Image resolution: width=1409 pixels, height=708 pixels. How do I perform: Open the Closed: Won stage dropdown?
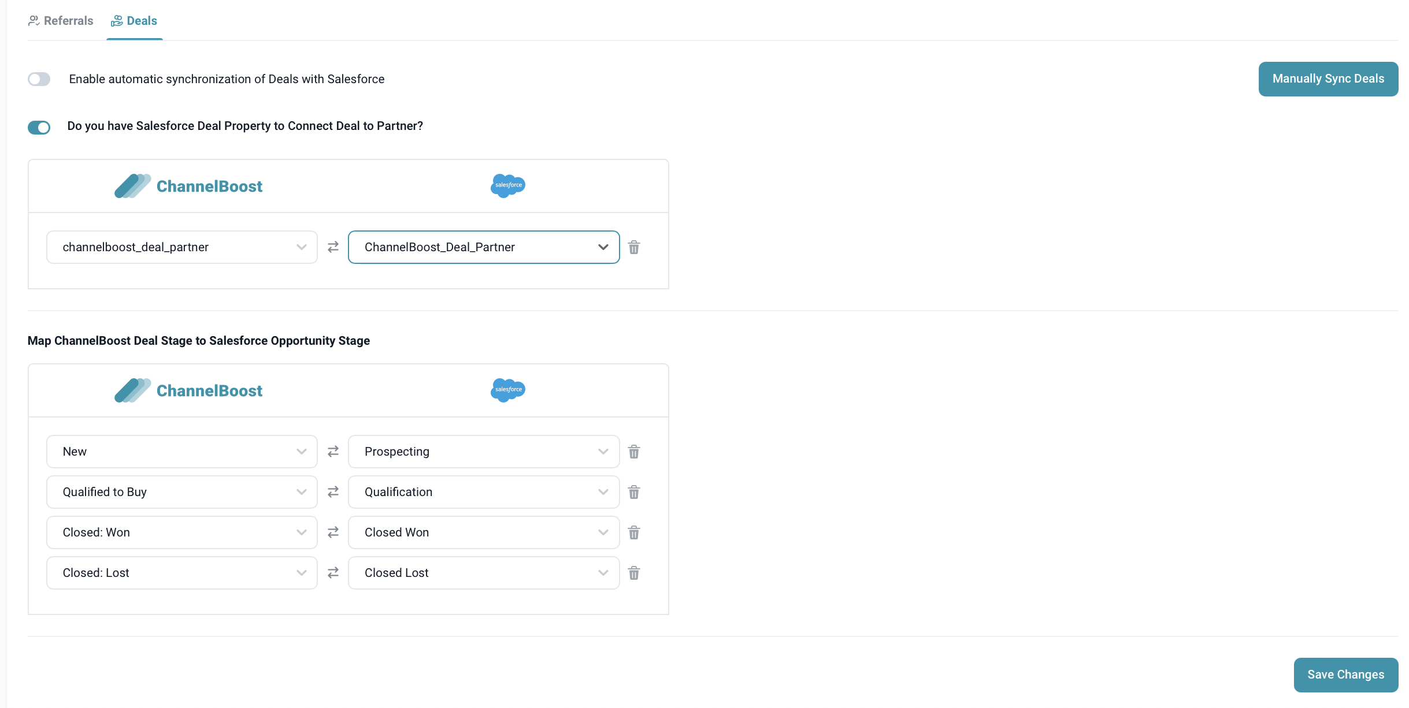(181, 532)
